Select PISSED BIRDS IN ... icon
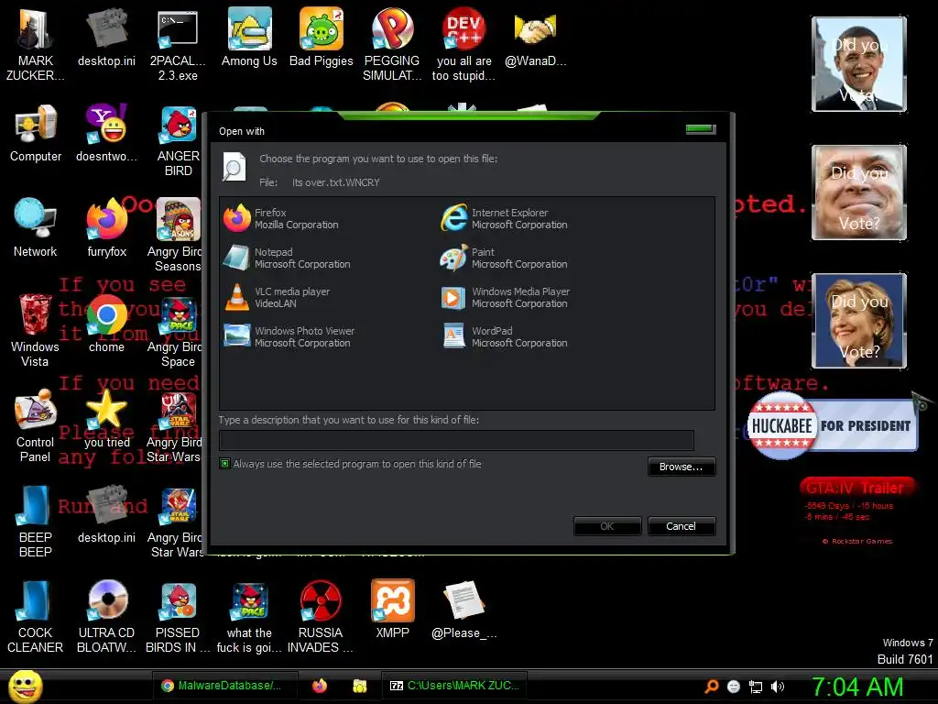The image size is (938, 704). click(x=178, y=617)
